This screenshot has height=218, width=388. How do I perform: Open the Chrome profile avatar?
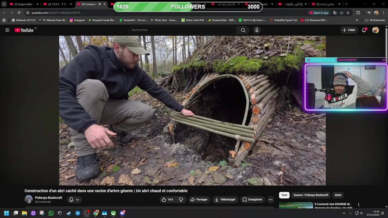(x=376, y=13)
